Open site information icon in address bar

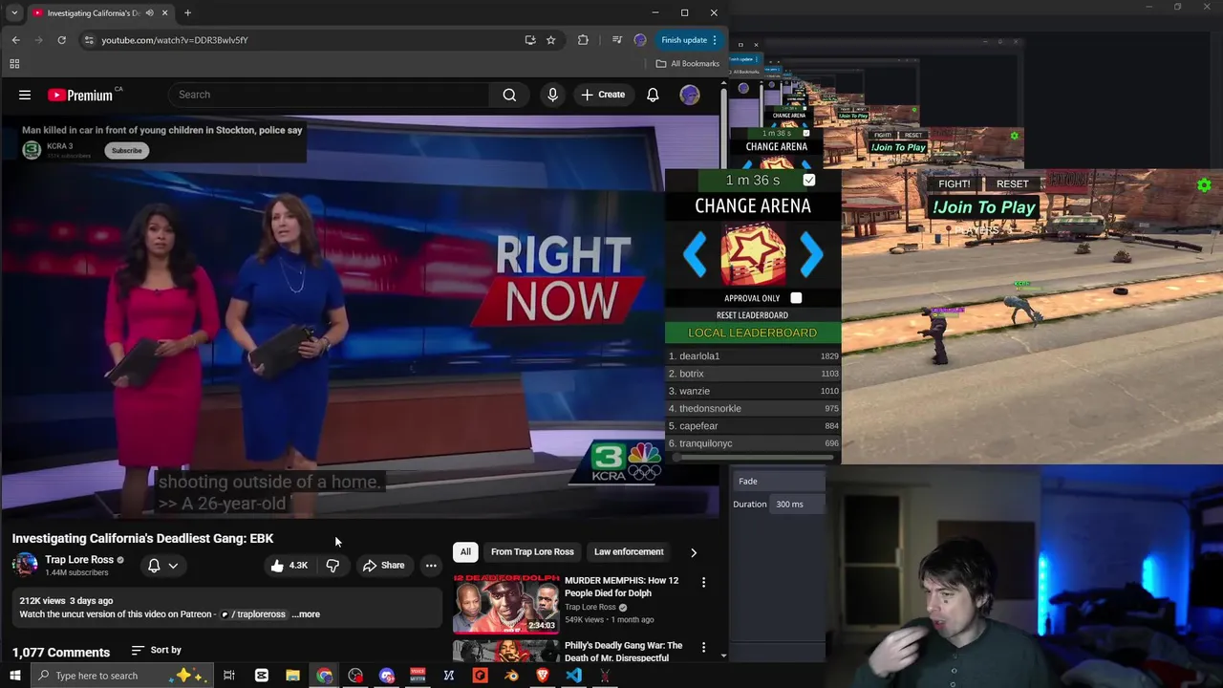click(89, 40)
